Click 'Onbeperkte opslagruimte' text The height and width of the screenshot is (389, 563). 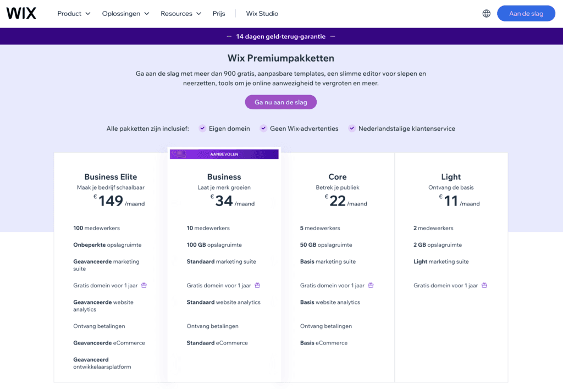pos(107,244)
